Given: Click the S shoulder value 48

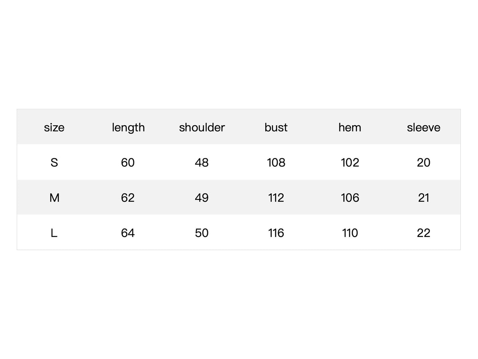Looking at the screenshot, I should (x=202, y=163).
